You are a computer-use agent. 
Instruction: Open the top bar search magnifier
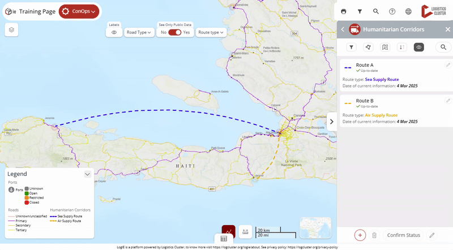tap(376, 11)
